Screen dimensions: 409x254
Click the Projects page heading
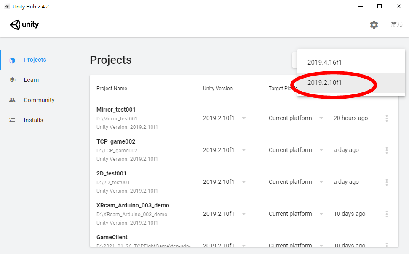point(111,60)
